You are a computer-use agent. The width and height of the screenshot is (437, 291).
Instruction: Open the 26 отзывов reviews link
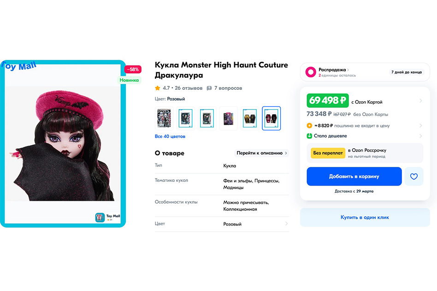tap(189, 88)
